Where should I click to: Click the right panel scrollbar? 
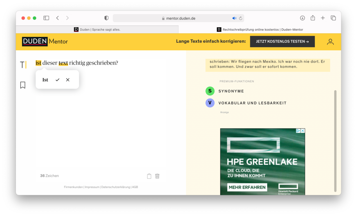tap(335, 141)
